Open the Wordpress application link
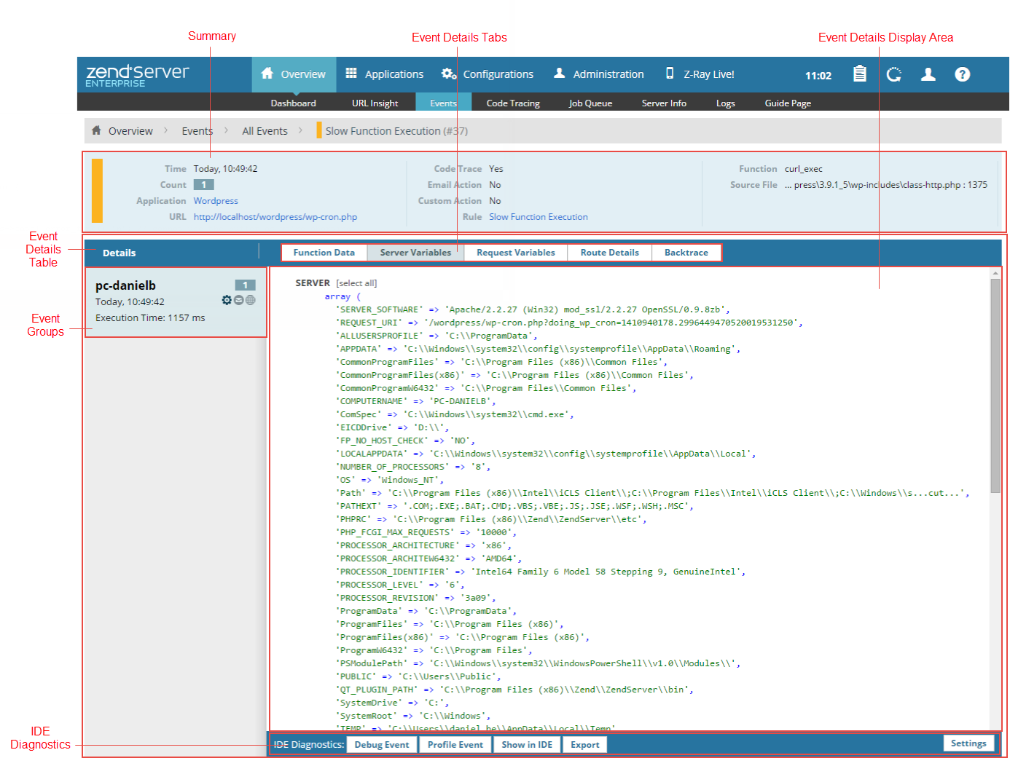This screenshot has width=1010, height=766. [216, 201]
